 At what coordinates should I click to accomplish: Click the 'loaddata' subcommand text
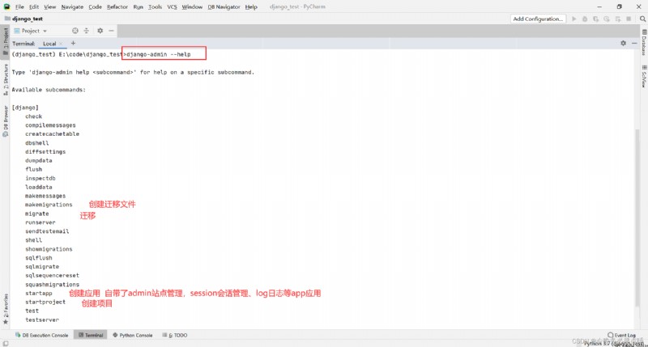38,187
